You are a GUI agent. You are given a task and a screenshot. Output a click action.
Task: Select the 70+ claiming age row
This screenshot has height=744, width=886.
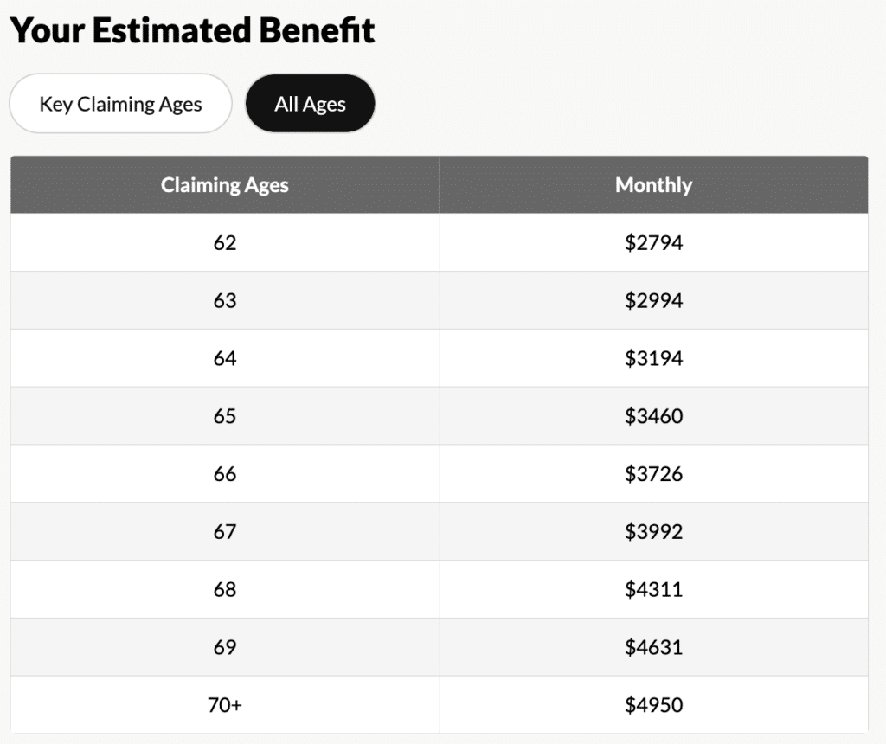[x=224, y=705]
